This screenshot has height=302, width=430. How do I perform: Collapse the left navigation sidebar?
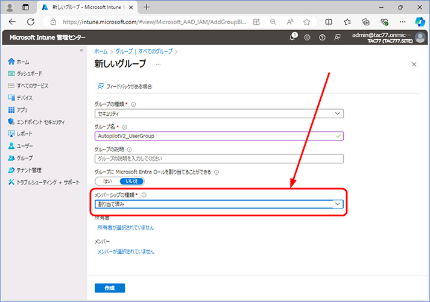coord(81,50)
